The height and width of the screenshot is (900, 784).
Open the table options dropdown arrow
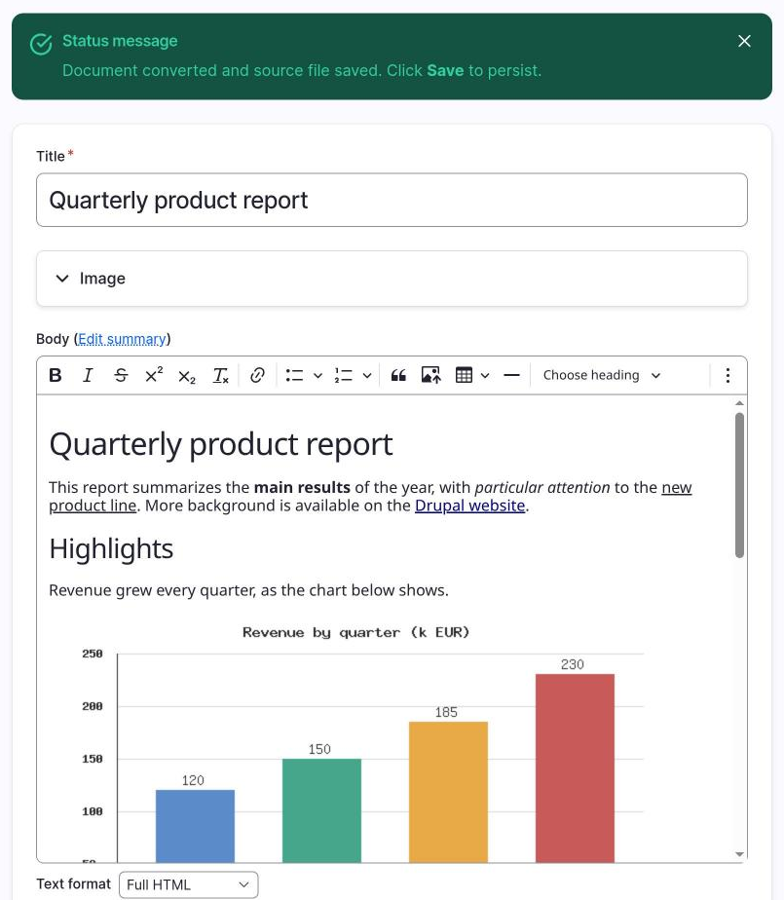(x=485, y=375)
